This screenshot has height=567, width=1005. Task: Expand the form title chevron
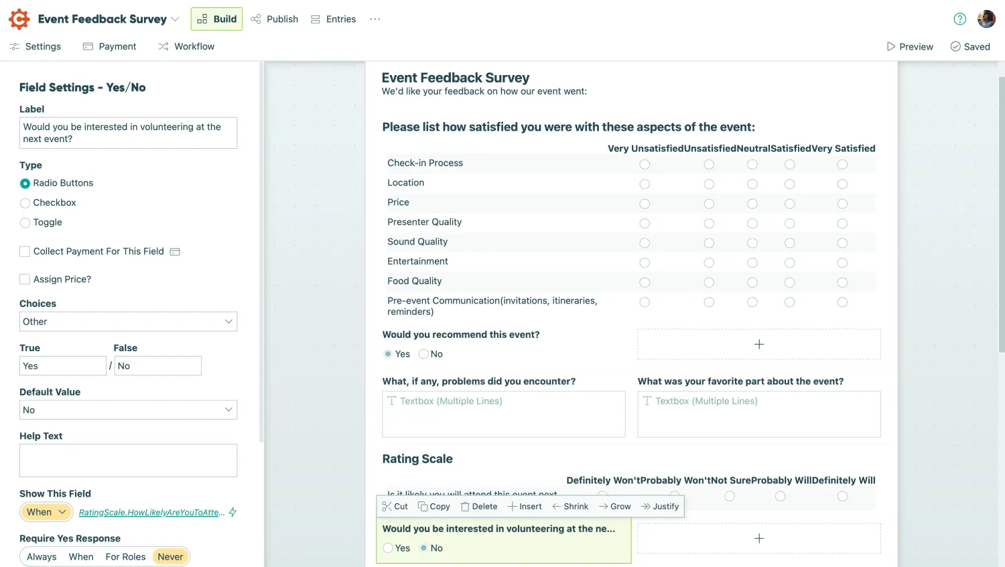point(175,19)
